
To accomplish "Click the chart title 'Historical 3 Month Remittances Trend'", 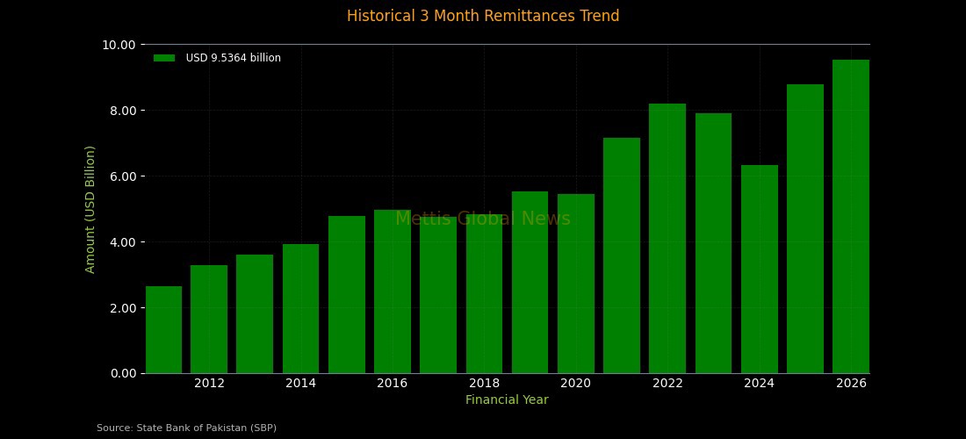I will [x=483, y=16].
